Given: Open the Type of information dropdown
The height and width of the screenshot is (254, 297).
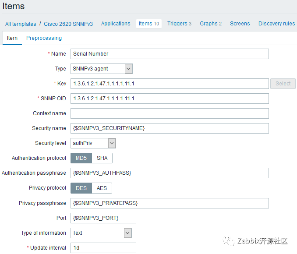Looking at the screenshot, I should 101,233.
